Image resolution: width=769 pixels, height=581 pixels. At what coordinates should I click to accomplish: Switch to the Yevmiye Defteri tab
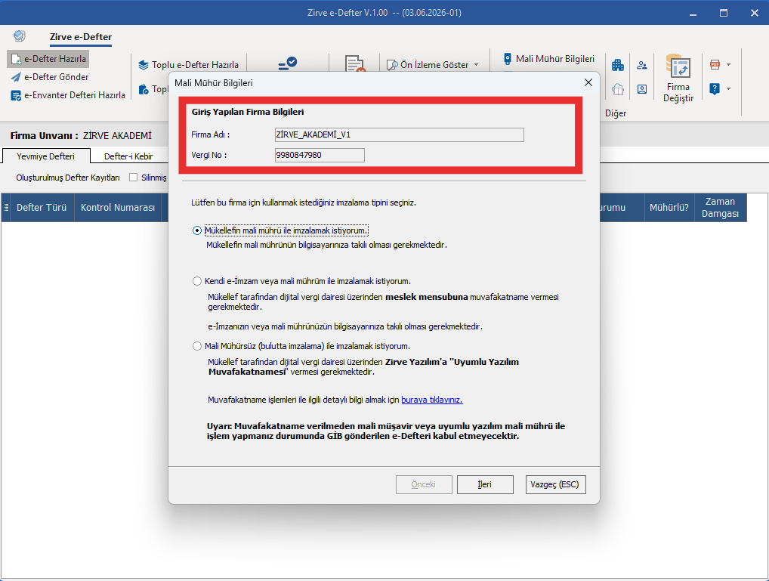pyautogui.click(x=45, y=156)
